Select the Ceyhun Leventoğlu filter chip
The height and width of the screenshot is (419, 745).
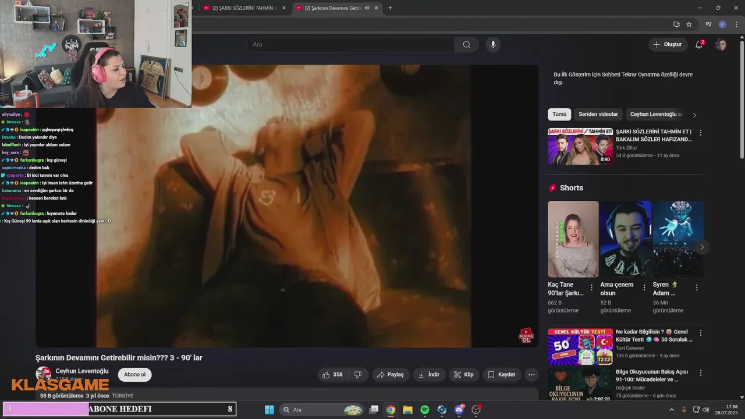point(657,114)
